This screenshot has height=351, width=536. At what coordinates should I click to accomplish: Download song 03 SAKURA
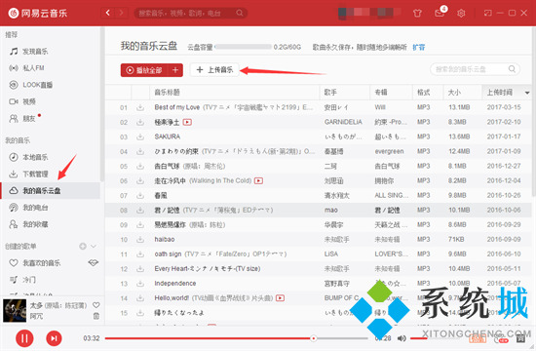pos(140,136)
